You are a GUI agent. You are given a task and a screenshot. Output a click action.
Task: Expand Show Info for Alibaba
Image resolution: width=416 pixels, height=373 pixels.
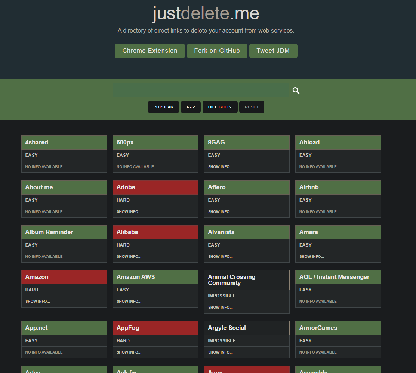tap(129, 256)
